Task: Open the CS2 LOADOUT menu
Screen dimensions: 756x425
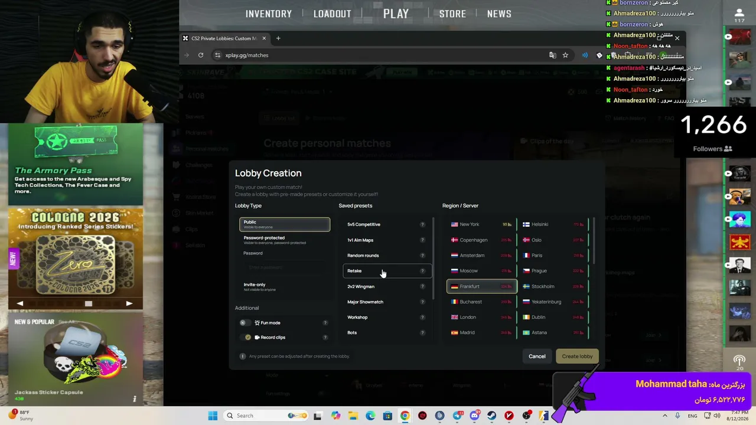Action: [332, 14]
